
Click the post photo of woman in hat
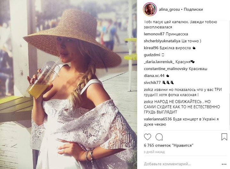[68, 84]
